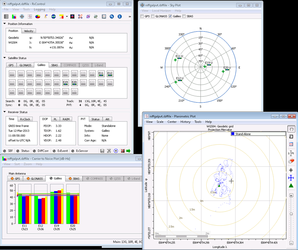Click the magnifier icon in RxControl toolbar
Viewport: 298px width, 250px height.
point(112,16)
